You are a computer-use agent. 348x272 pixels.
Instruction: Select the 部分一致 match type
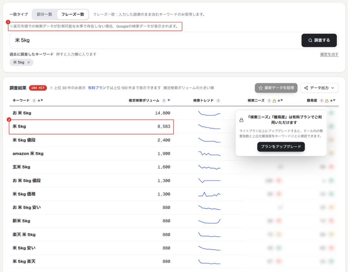(x=44, y=15)
